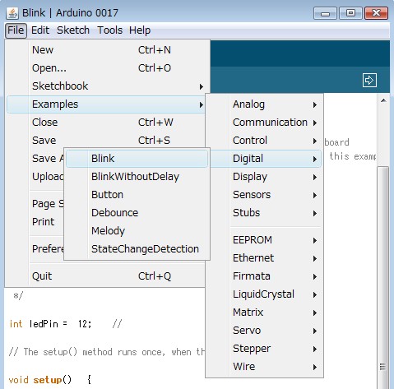The image size is (394, 389).
Task: Minimize the Arduino window
Action: coord(325,13)
